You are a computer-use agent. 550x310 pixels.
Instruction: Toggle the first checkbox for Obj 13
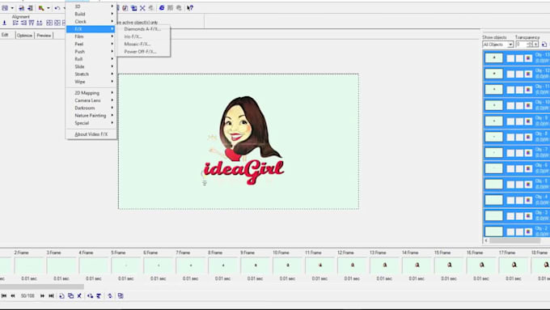pyautogui.click(x=510, y=58)
